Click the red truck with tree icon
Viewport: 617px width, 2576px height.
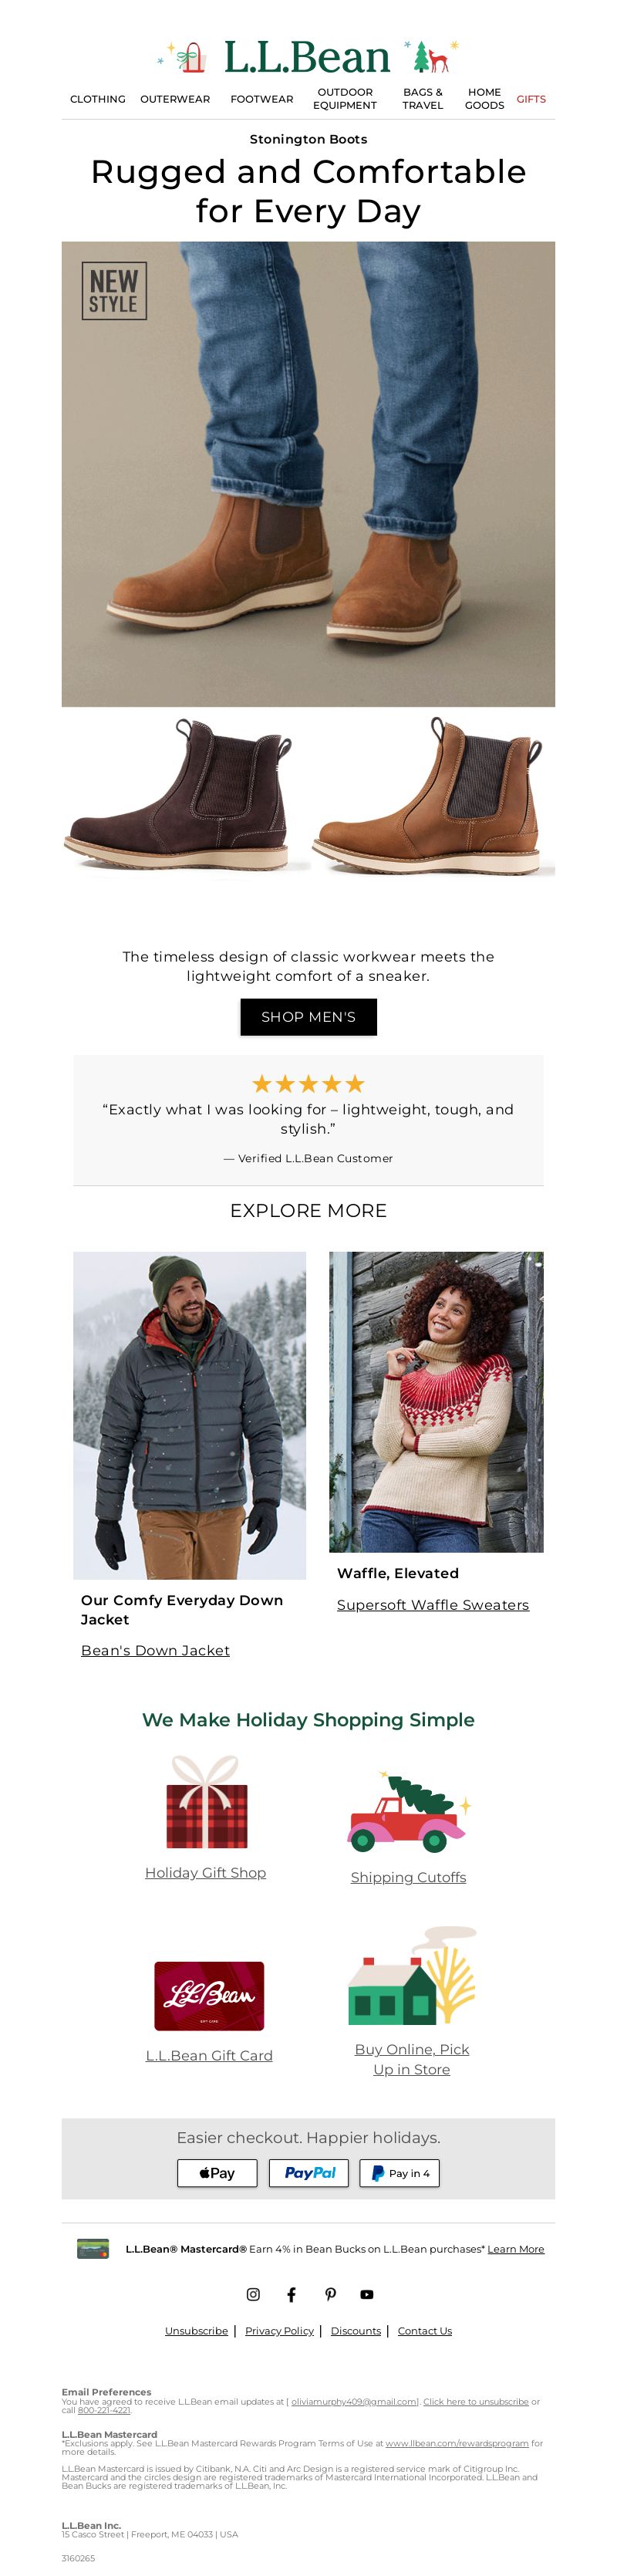(408, 1812)
